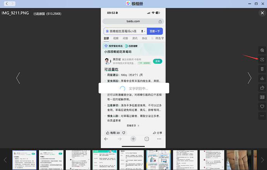Click the back navigation button in title bar
This screenshot has height=170, width=267.
tap(7, 3)
